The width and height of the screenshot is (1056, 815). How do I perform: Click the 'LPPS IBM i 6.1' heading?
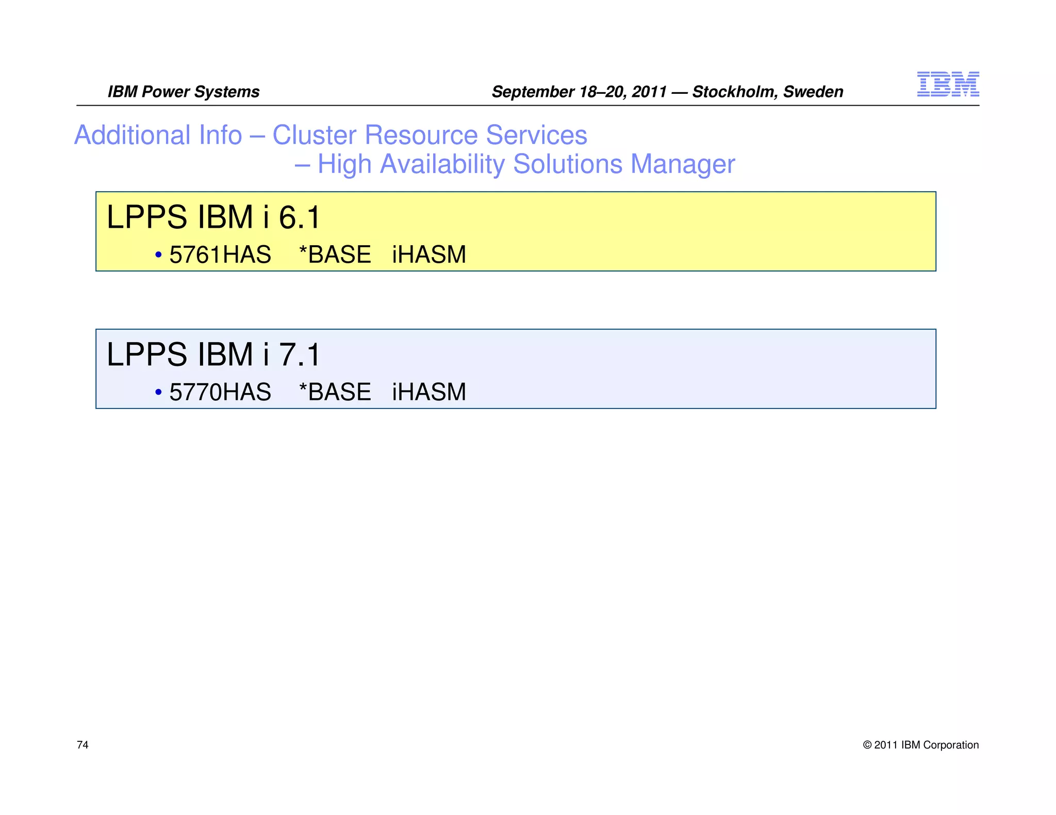(213, 217)
